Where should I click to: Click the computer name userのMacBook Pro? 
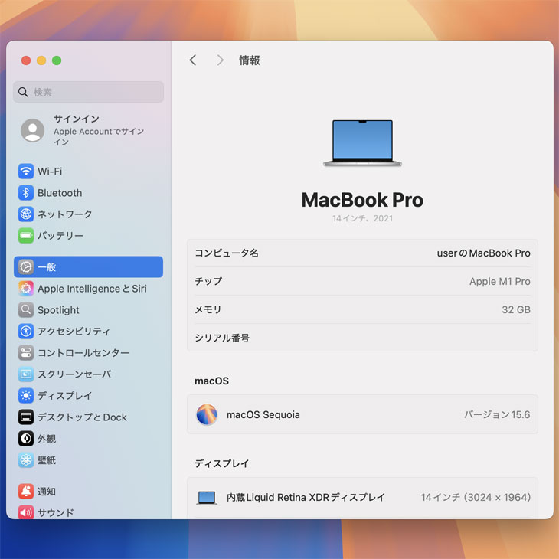pos(483,253)
